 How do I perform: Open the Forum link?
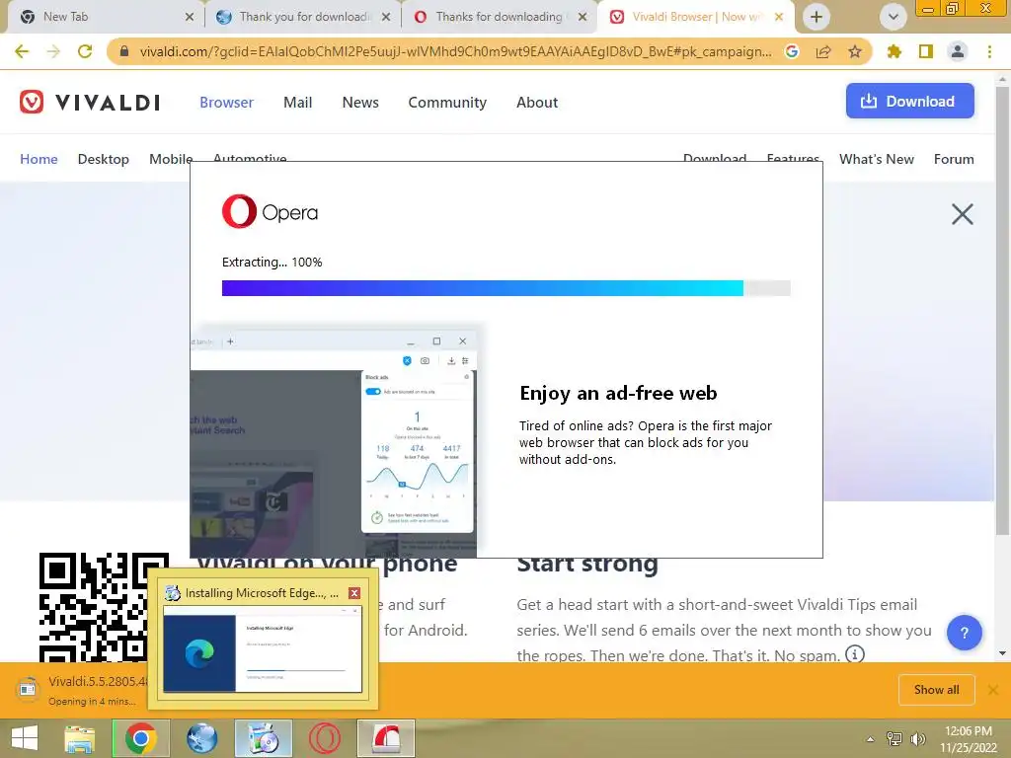coord(954,159)
